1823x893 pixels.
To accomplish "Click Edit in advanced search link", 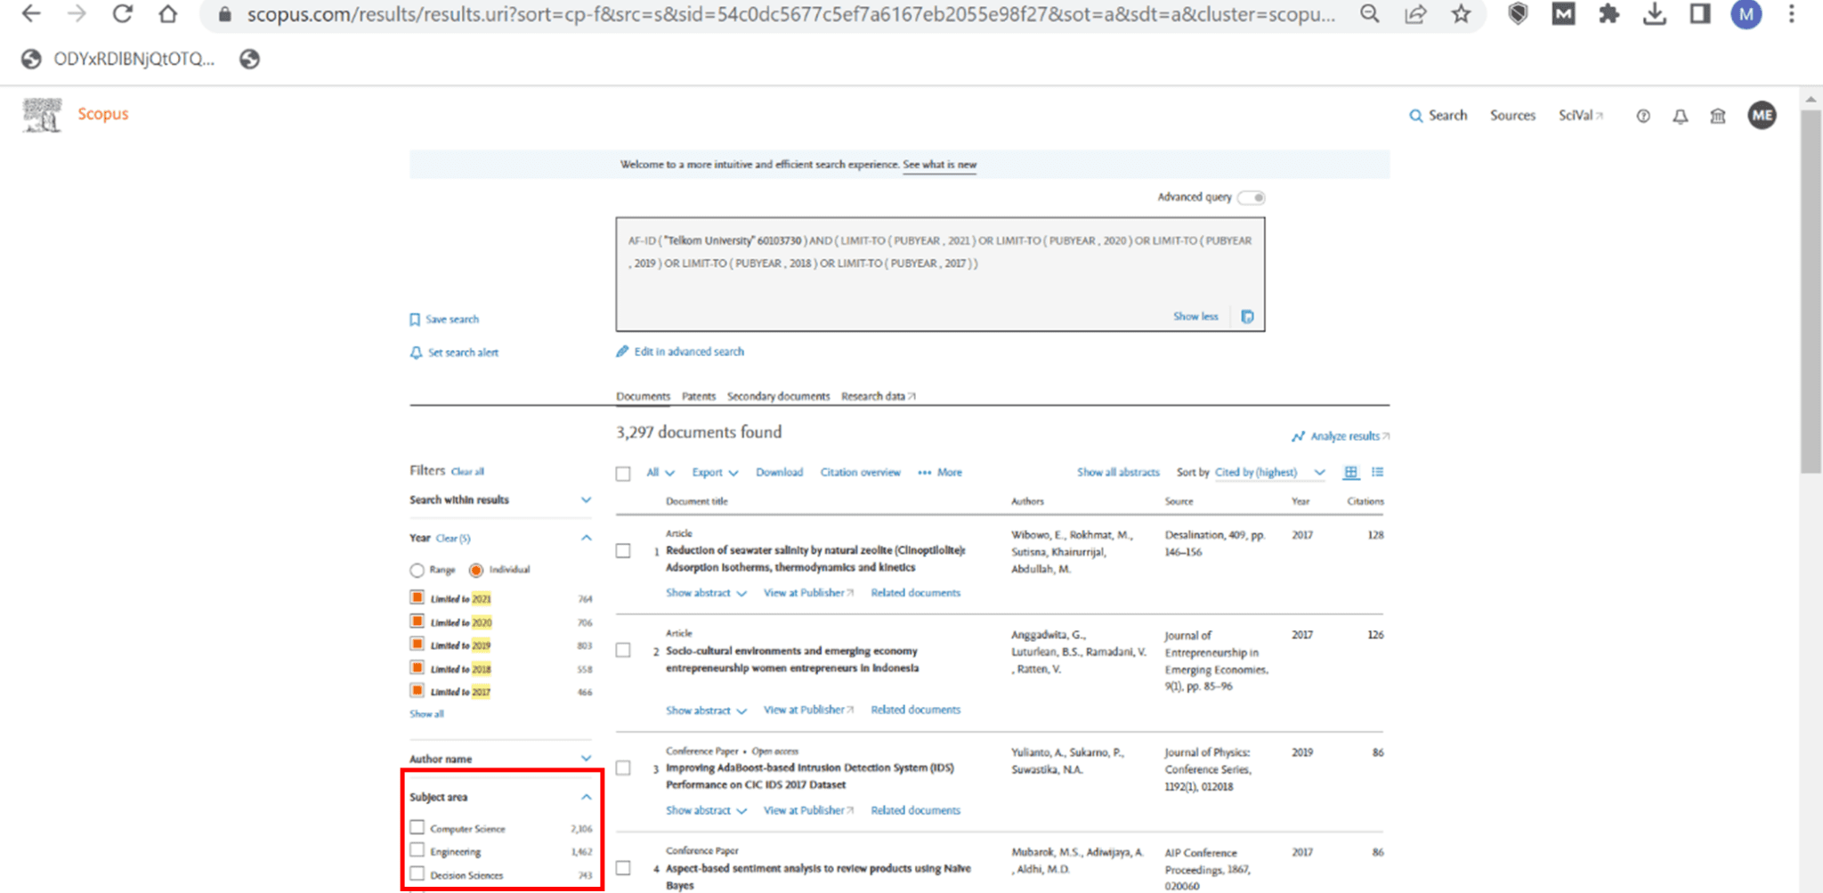I will 688,352.
